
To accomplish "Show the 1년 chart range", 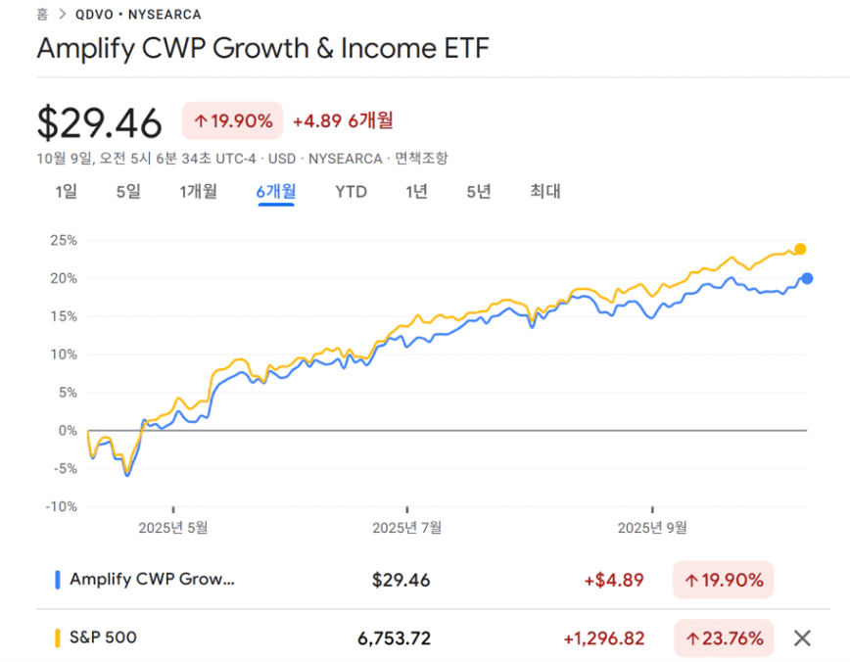I will pyautogui.click(x=417, y=192).
